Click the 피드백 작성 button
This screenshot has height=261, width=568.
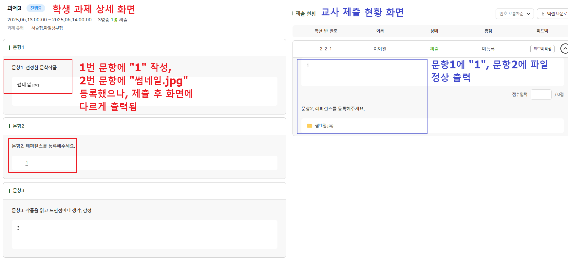[542, 49]
